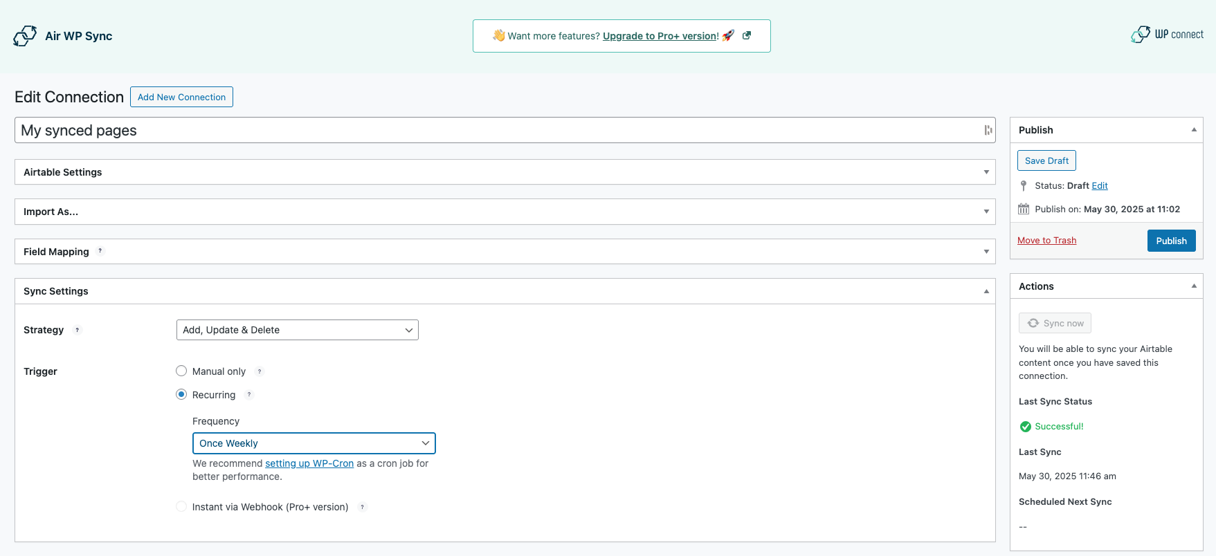1216x556 pixels.
Task: Click the calendar icon beside Publish on
Action: pyautogui.click(x=1024, y=209)
